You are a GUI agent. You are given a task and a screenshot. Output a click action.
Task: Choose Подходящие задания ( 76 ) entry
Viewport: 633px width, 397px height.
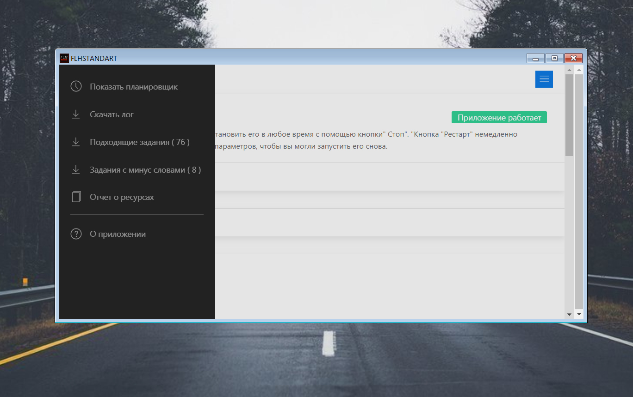(x=140, y=142)
